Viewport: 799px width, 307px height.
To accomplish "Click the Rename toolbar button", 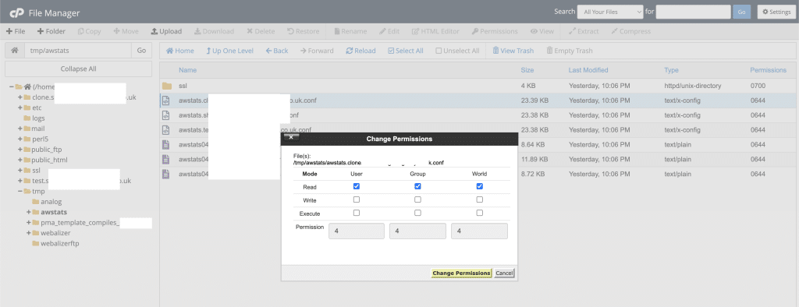I will tap(350, 31).
